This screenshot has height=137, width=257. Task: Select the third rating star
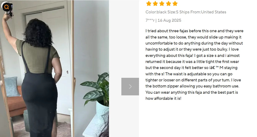[162, 3]
